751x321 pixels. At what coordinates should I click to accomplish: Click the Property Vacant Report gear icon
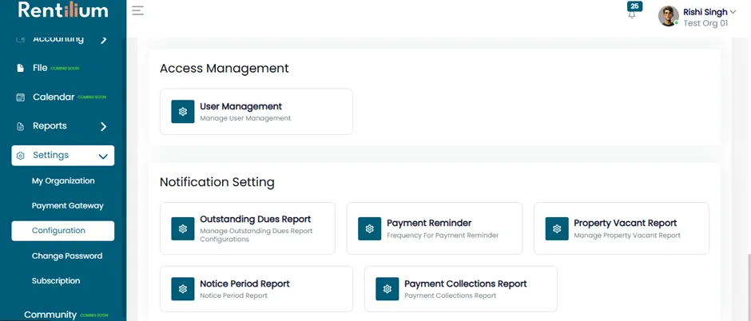click(x=557, y=228)
